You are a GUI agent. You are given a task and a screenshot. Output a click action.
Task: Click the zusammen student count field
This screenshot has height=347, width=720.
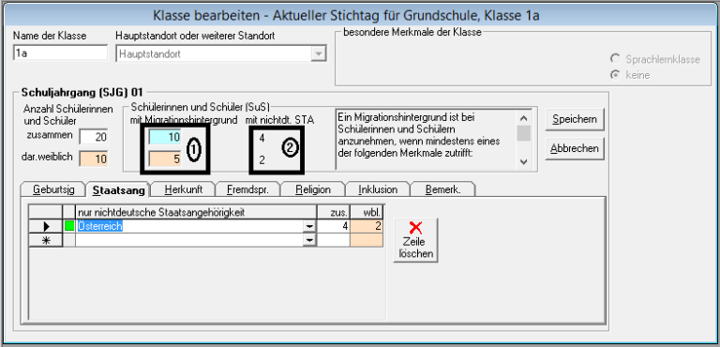(x=94, y=137)
